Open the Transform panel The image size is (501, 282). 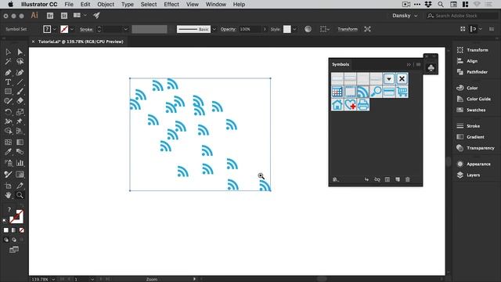click(473, 50)
